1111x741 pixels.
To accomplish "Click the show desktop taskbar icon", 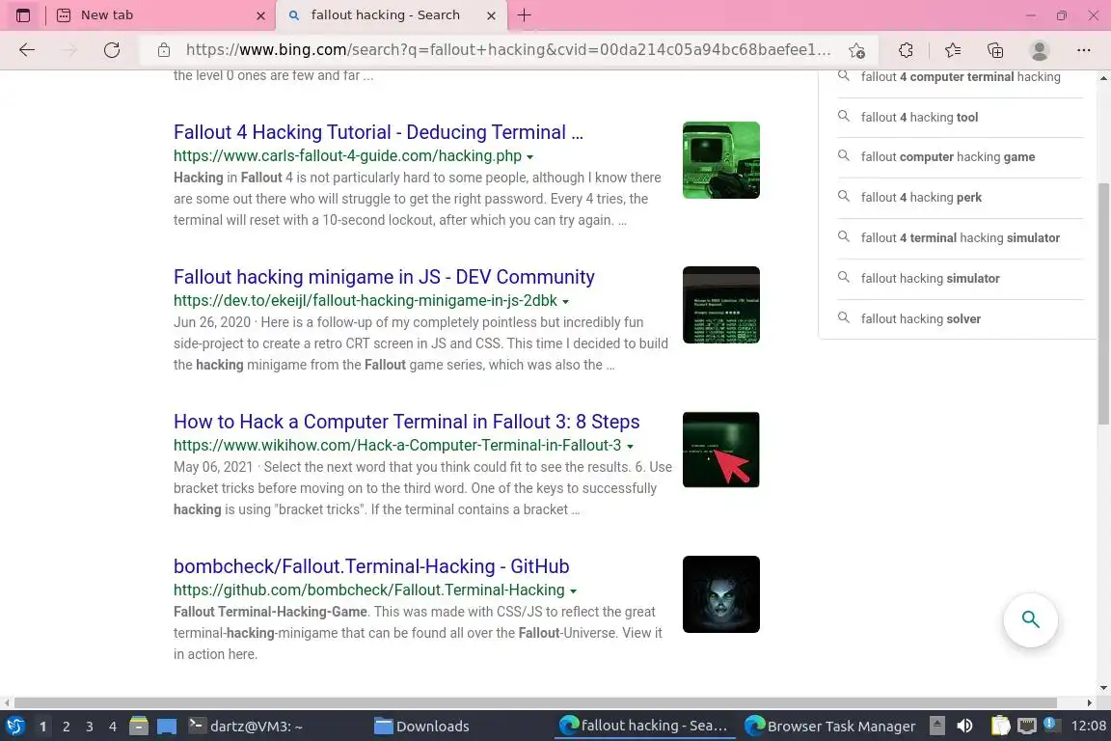I will tap(167, 726).
